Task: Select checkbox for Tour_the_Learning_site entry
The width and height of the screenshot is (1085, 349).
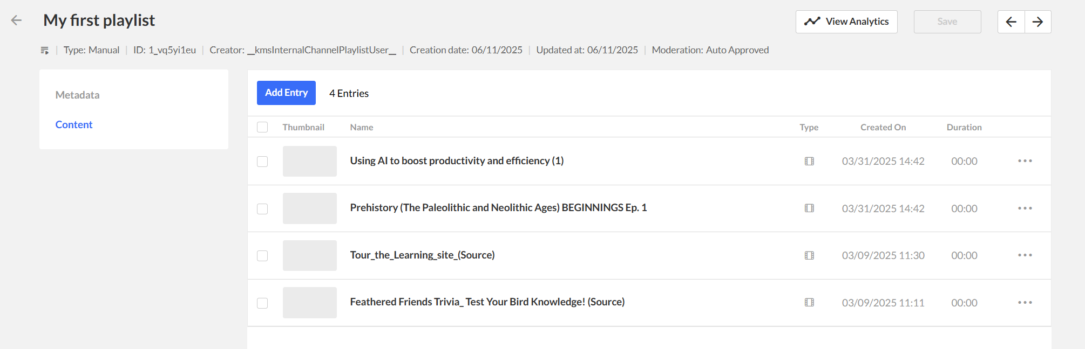Action: [x=262, y=256]
